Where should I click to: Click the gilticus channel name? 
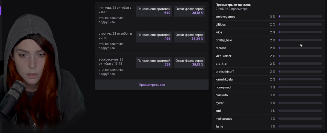tap(221, 24)
